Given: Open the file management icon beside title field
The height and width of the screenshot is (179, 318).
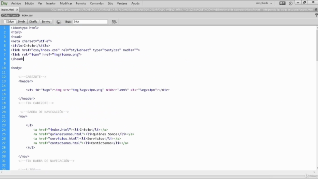Looking at the screenshot, I should pos(114,22).
